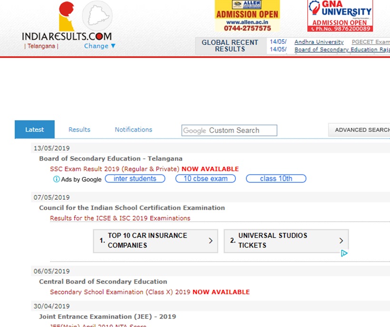Click the Telangana state label

click(x=41, y=46)
